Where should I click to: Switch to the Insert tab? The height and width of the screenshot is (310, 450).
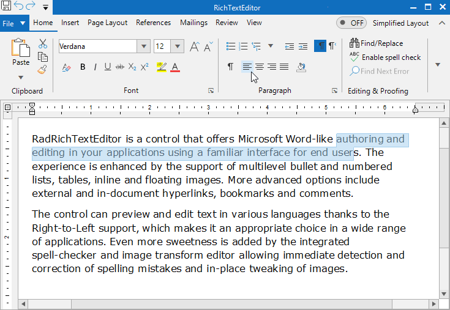click(x=70, y=23)
